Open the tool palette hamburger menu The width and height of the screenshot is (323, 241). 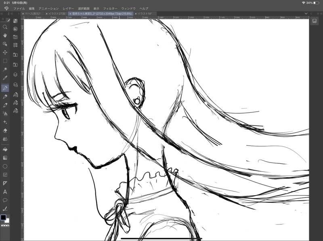3,19
